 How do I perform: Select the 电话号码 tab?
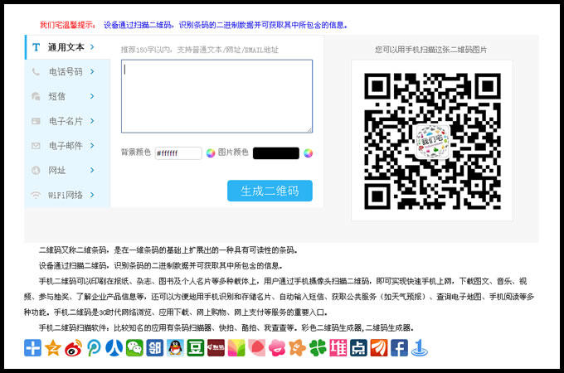[x=67, y=72]
